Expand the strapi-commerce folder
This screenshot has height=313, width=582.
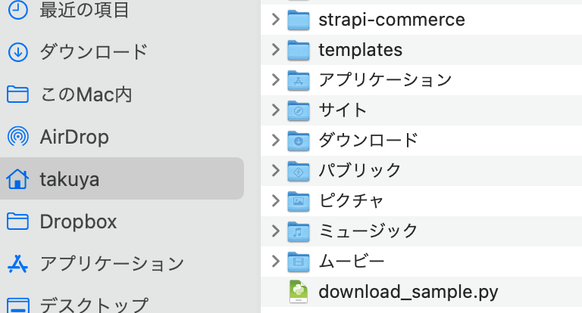tap(275, 19)
